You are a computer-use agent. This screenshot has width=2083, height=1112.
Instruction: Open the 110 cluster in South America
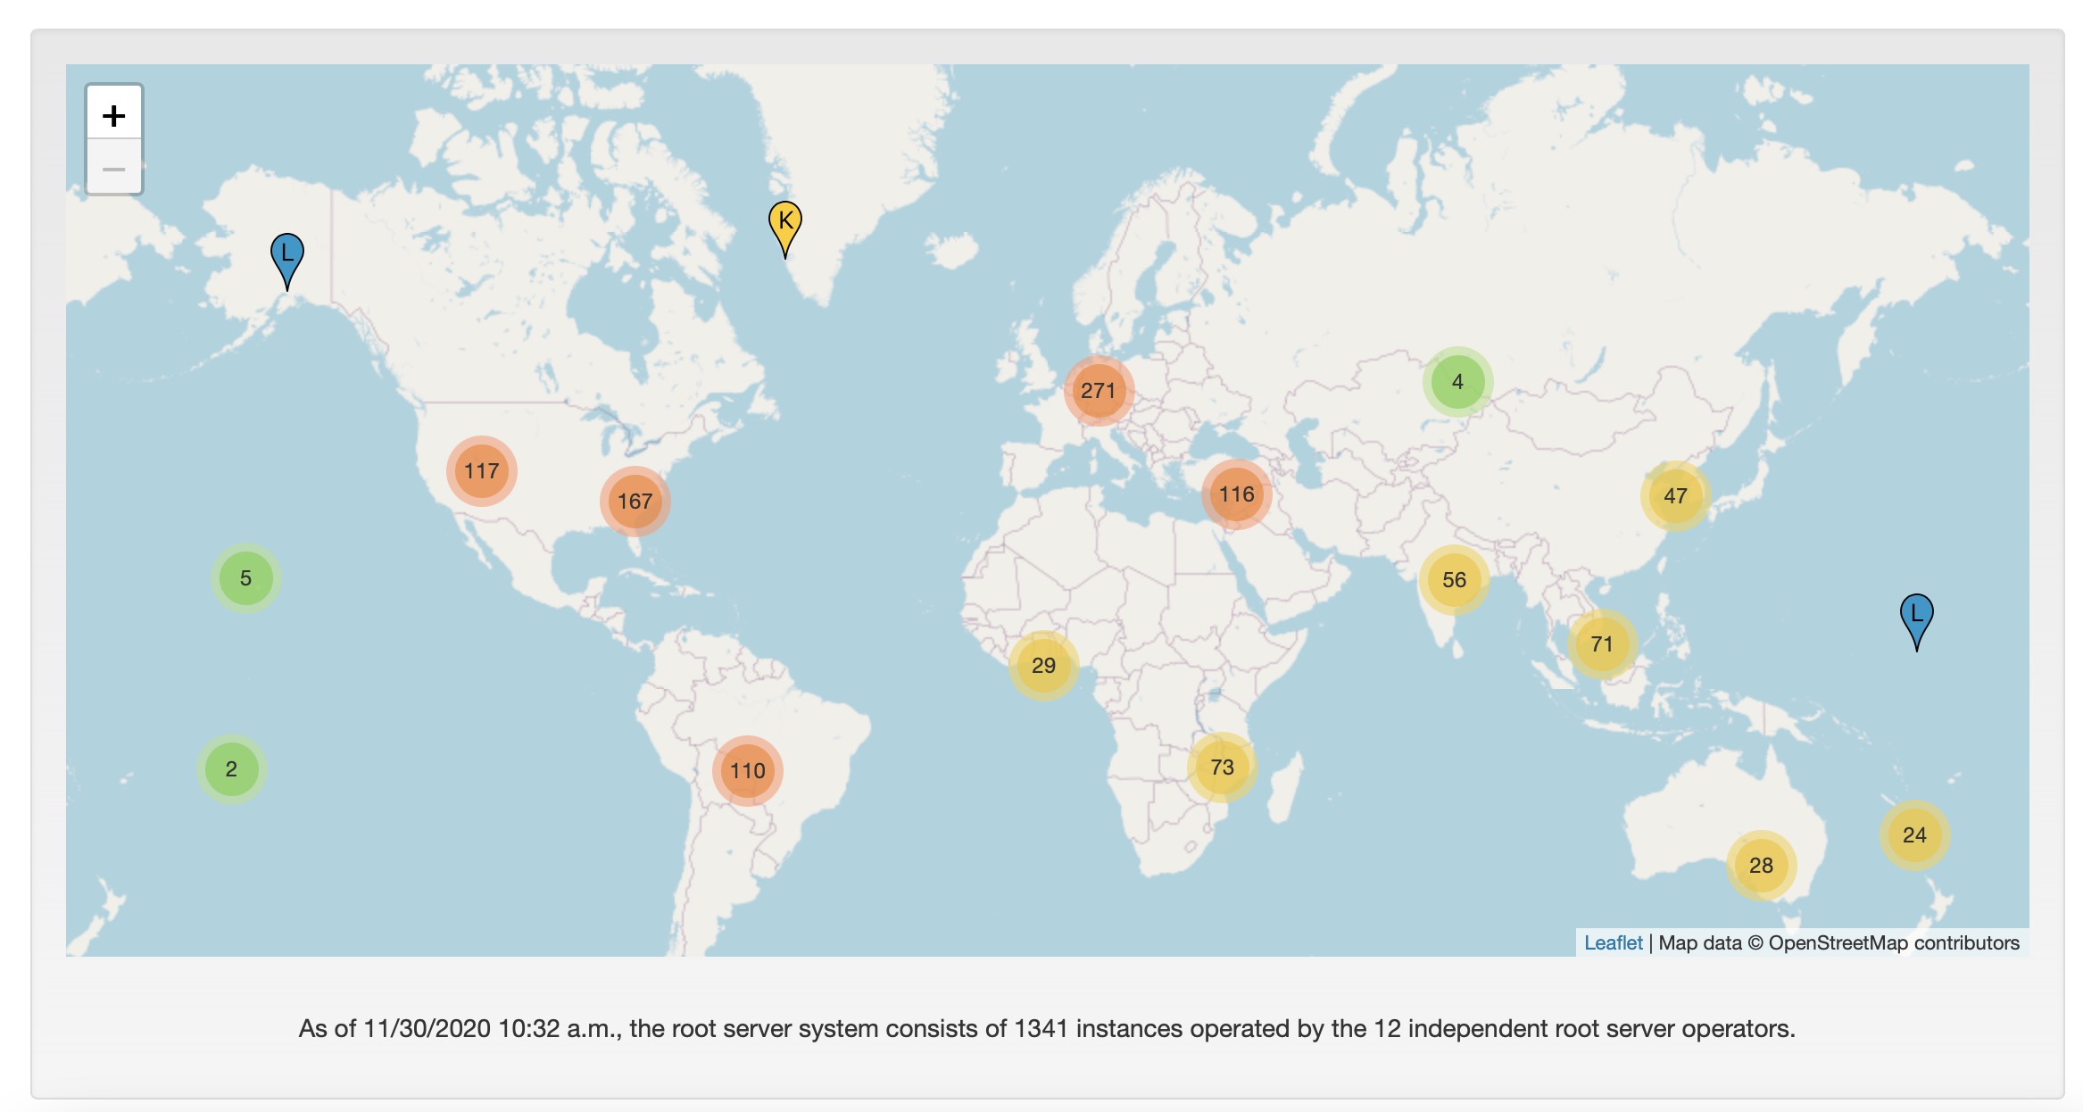pyautogui.click(x=747, y=770)
